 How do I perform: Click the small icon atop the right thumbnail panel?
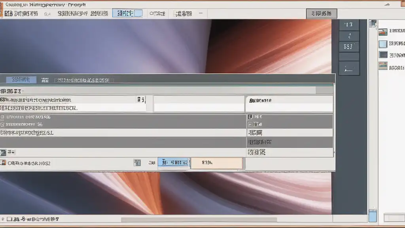(x=373, y=23)
